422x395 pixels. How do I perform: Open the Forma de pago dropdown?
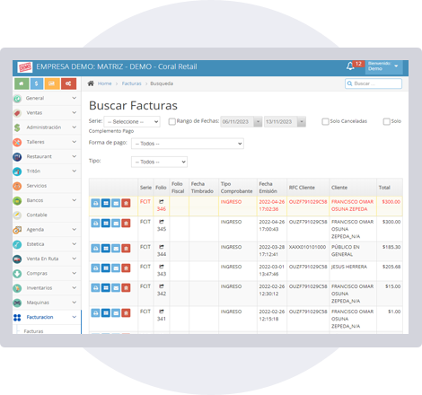(188, 144)
